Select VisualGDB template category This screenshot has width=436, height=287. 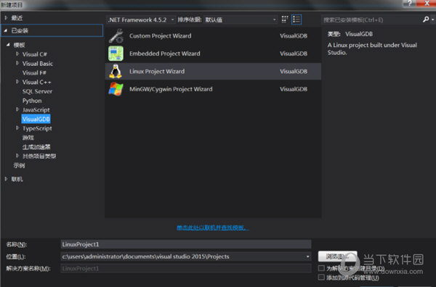pos(36,119)
